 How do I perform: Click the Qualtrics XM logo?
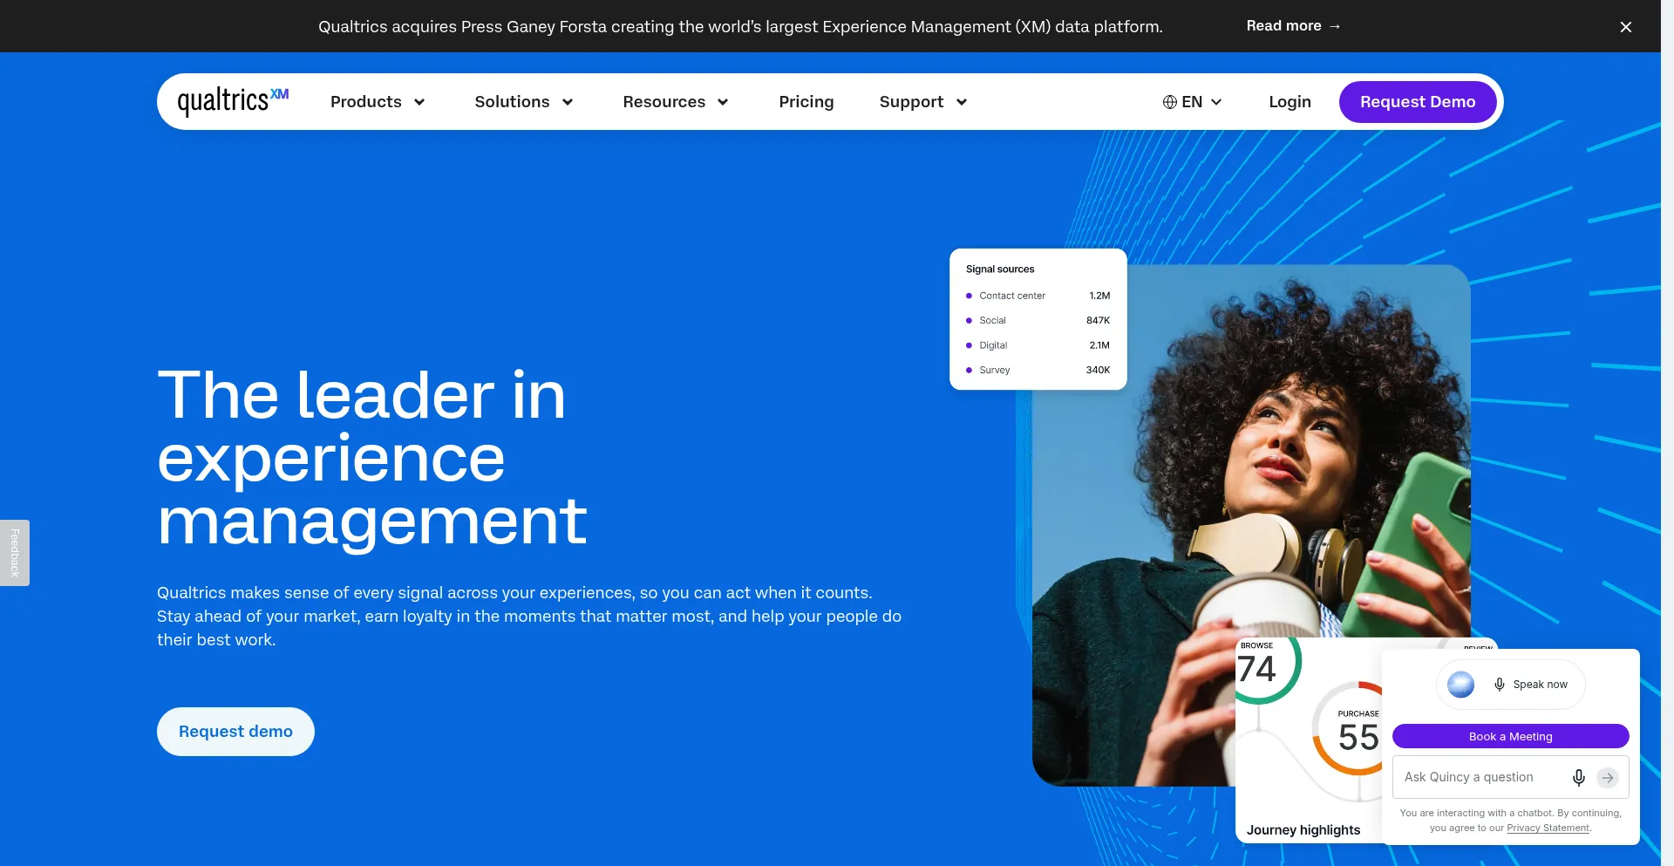pyautogui.click(x=233, y=101)
